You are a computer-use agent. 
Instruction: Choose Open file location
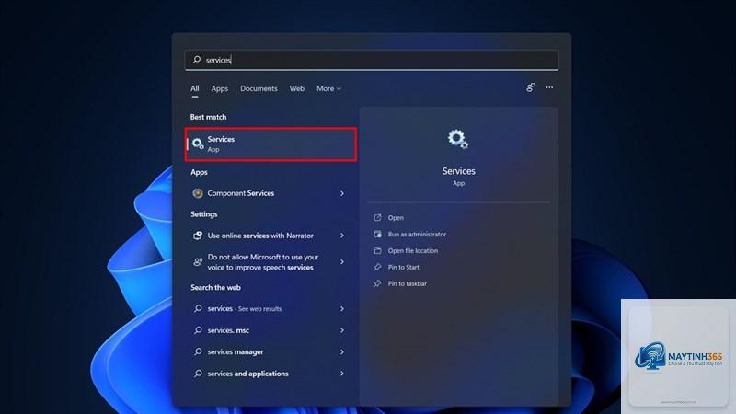point(412,250)
